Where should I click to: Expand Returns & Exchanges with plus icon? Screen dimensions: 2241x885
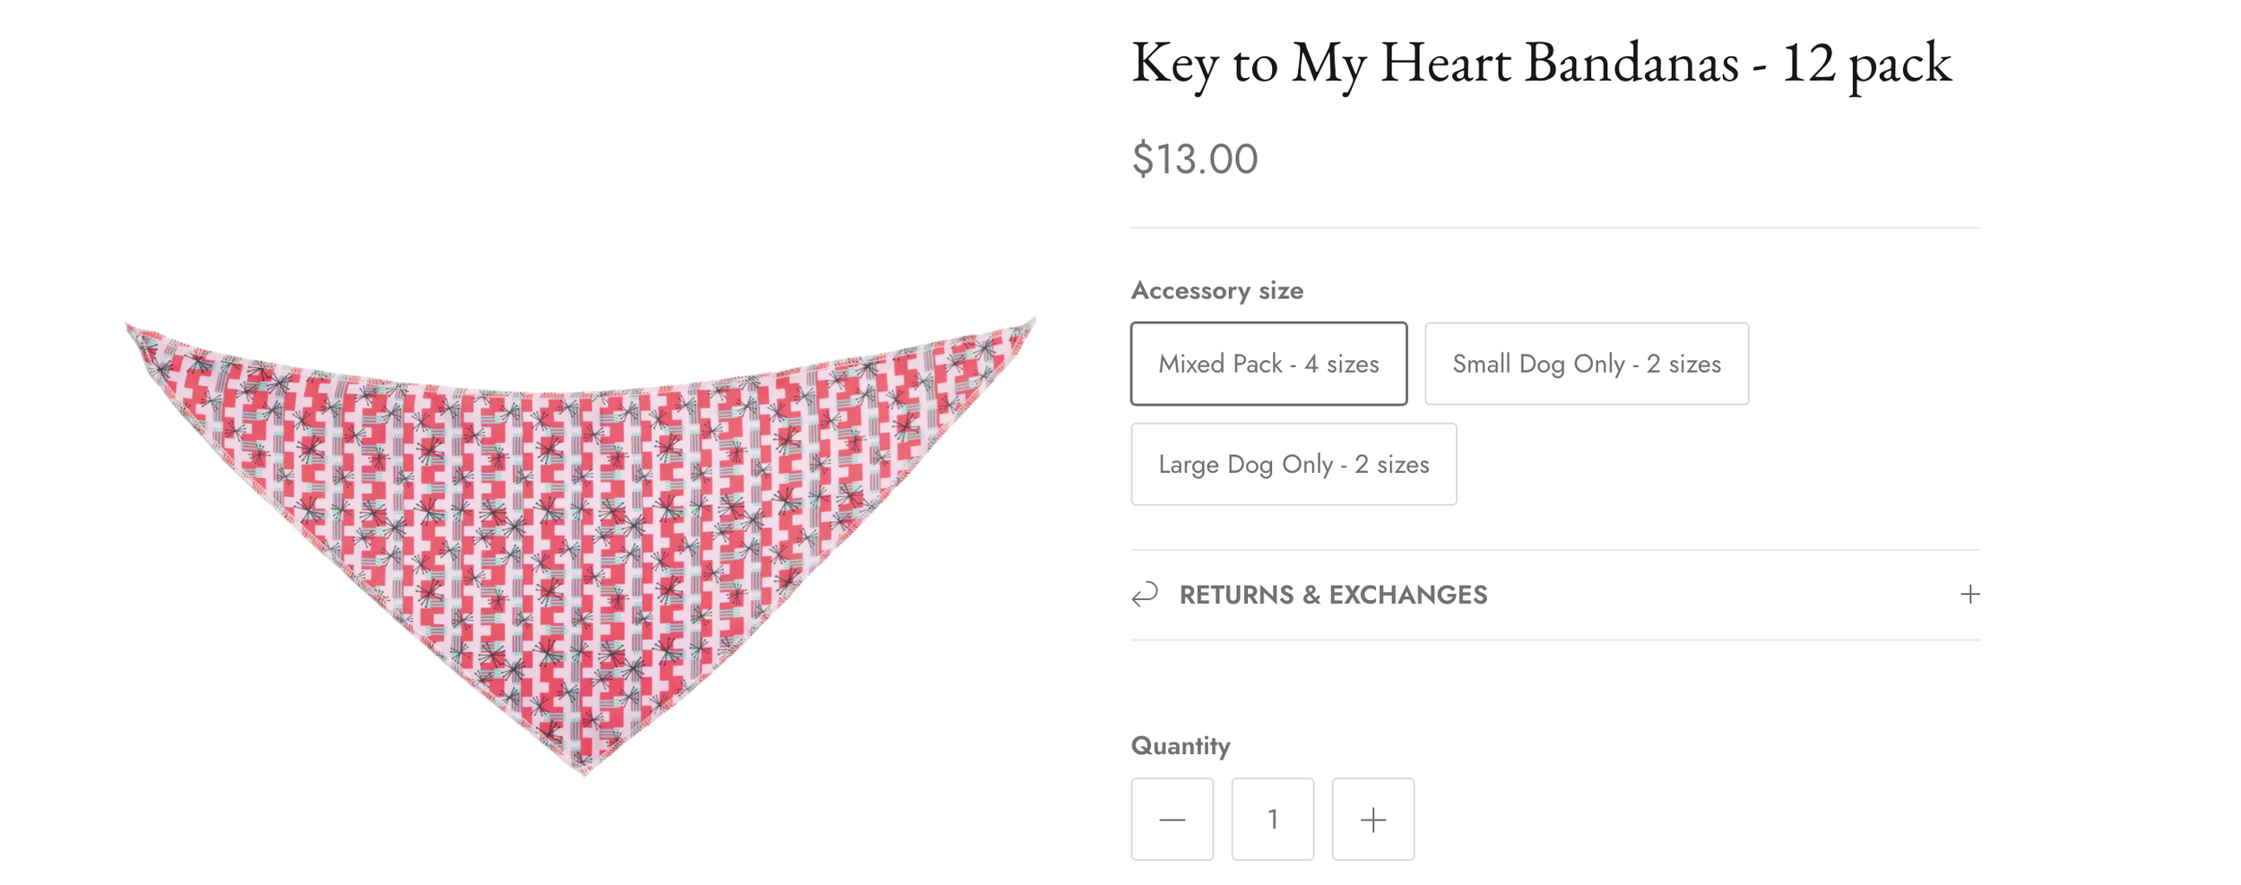[x=1969, y=594]
